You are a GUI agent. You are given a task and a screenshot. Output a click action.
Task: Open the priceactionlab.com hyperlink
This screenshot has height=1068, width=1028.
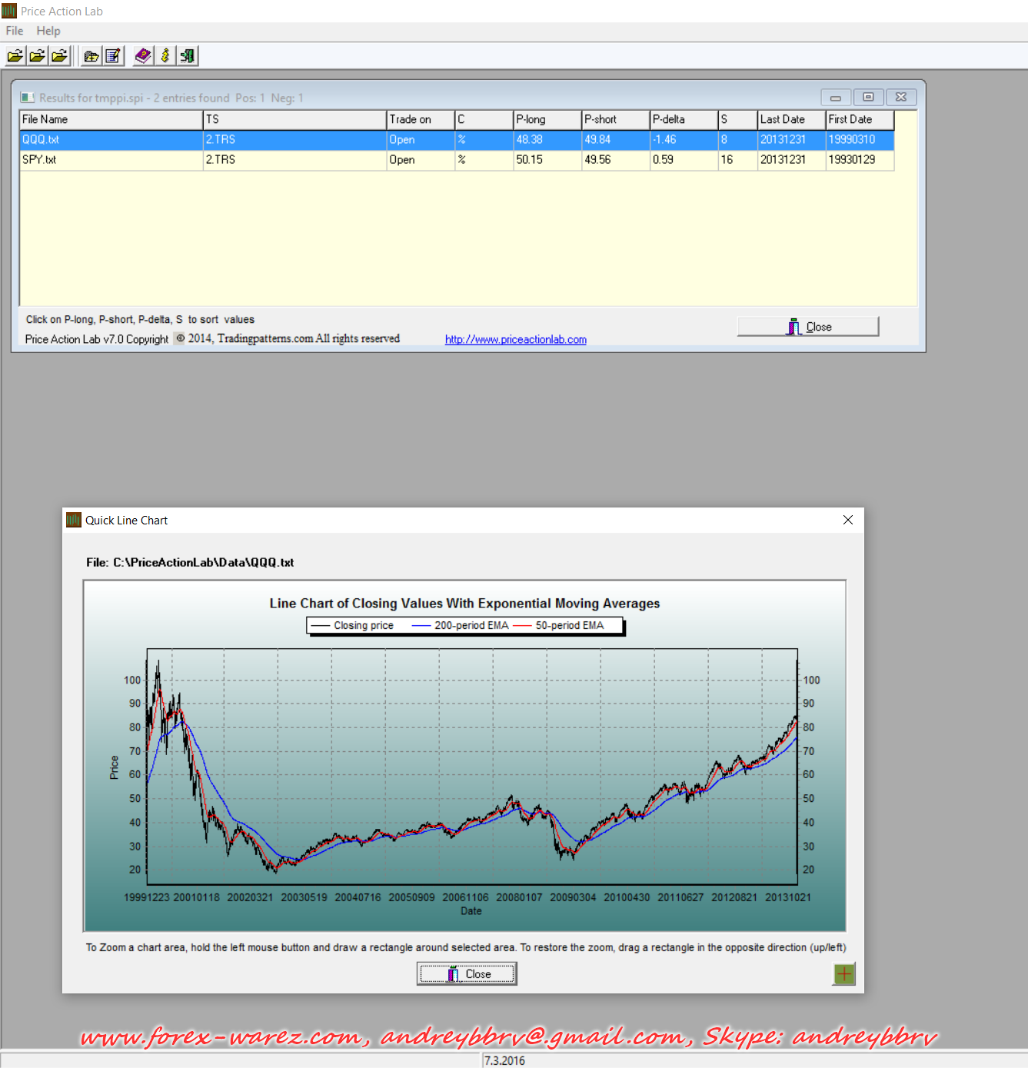click(x=515, y=340)
